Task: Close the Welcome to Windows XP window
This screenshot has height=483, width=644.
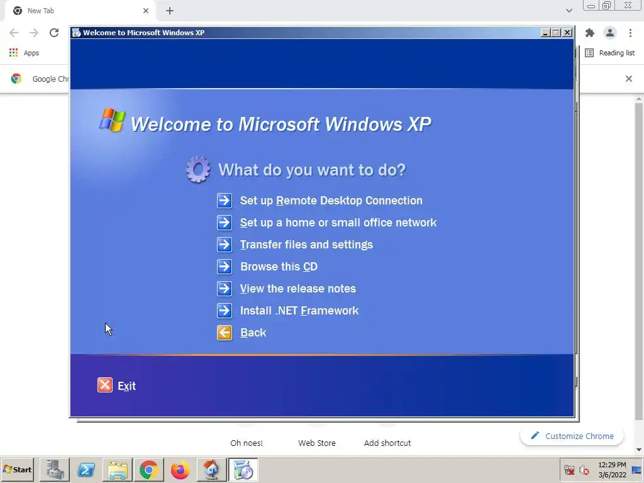Action: point(567,33)
